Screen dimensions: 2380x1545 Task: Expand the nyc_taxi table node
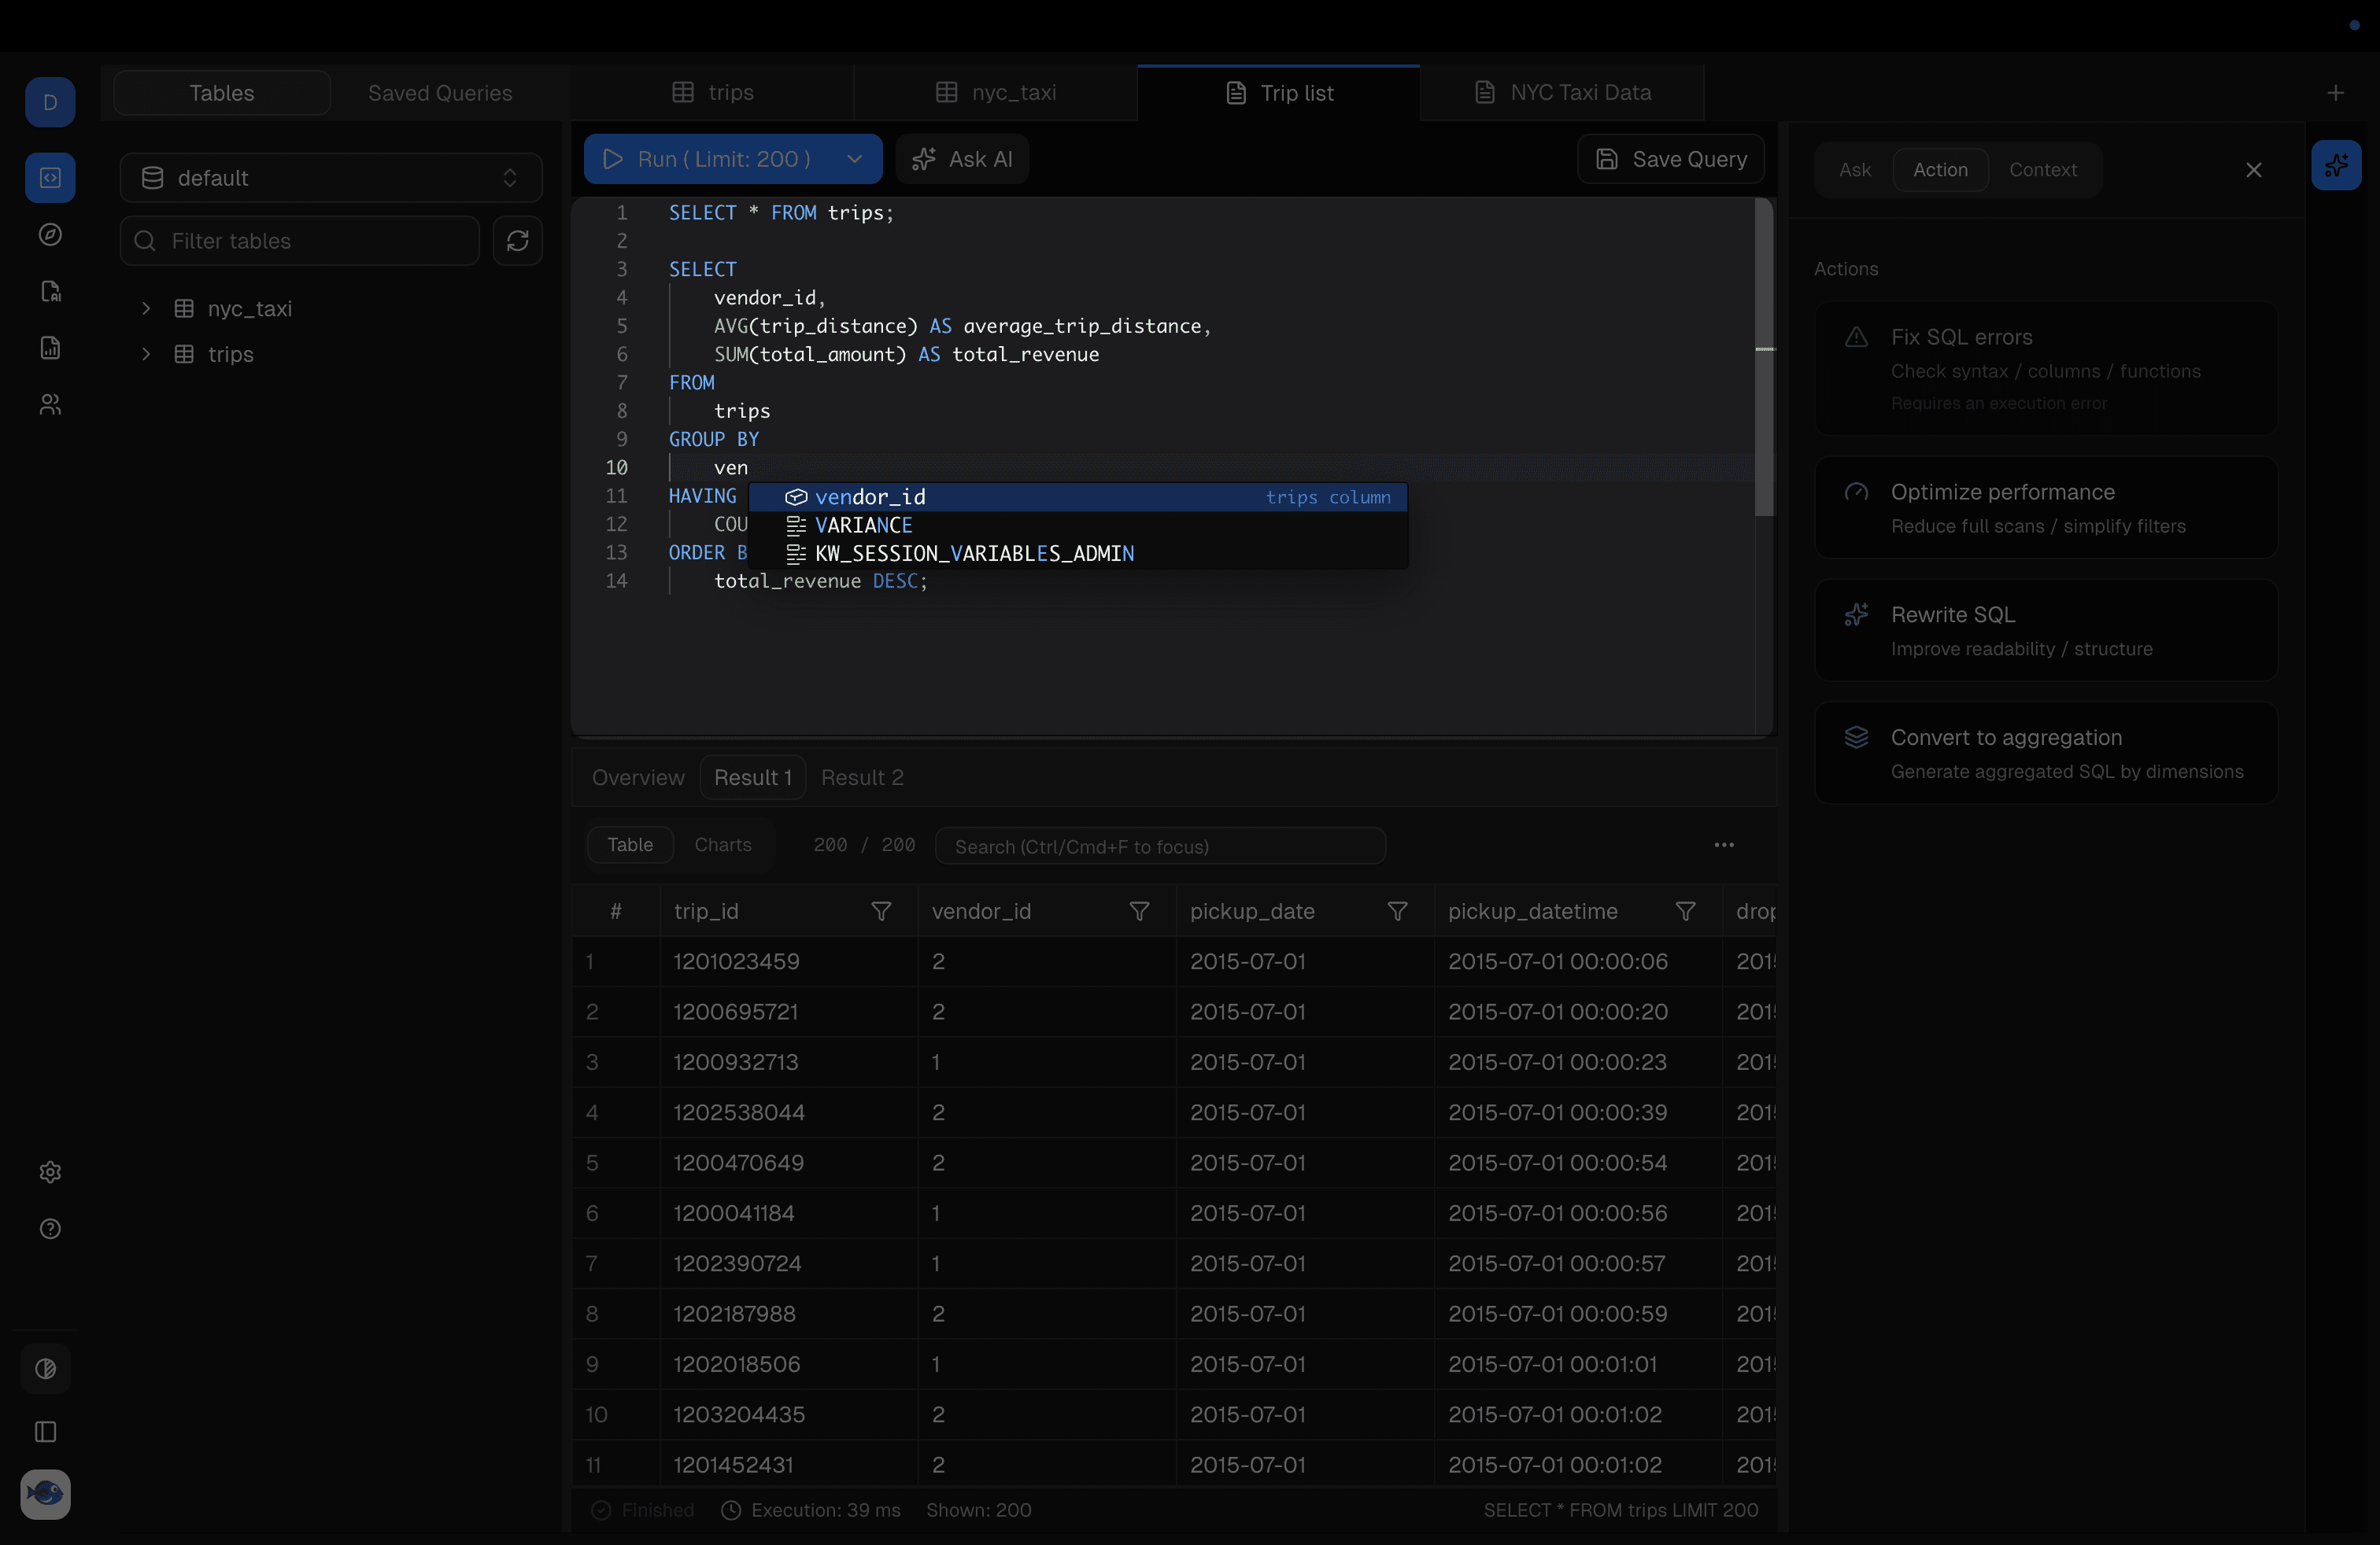[146, 309]
